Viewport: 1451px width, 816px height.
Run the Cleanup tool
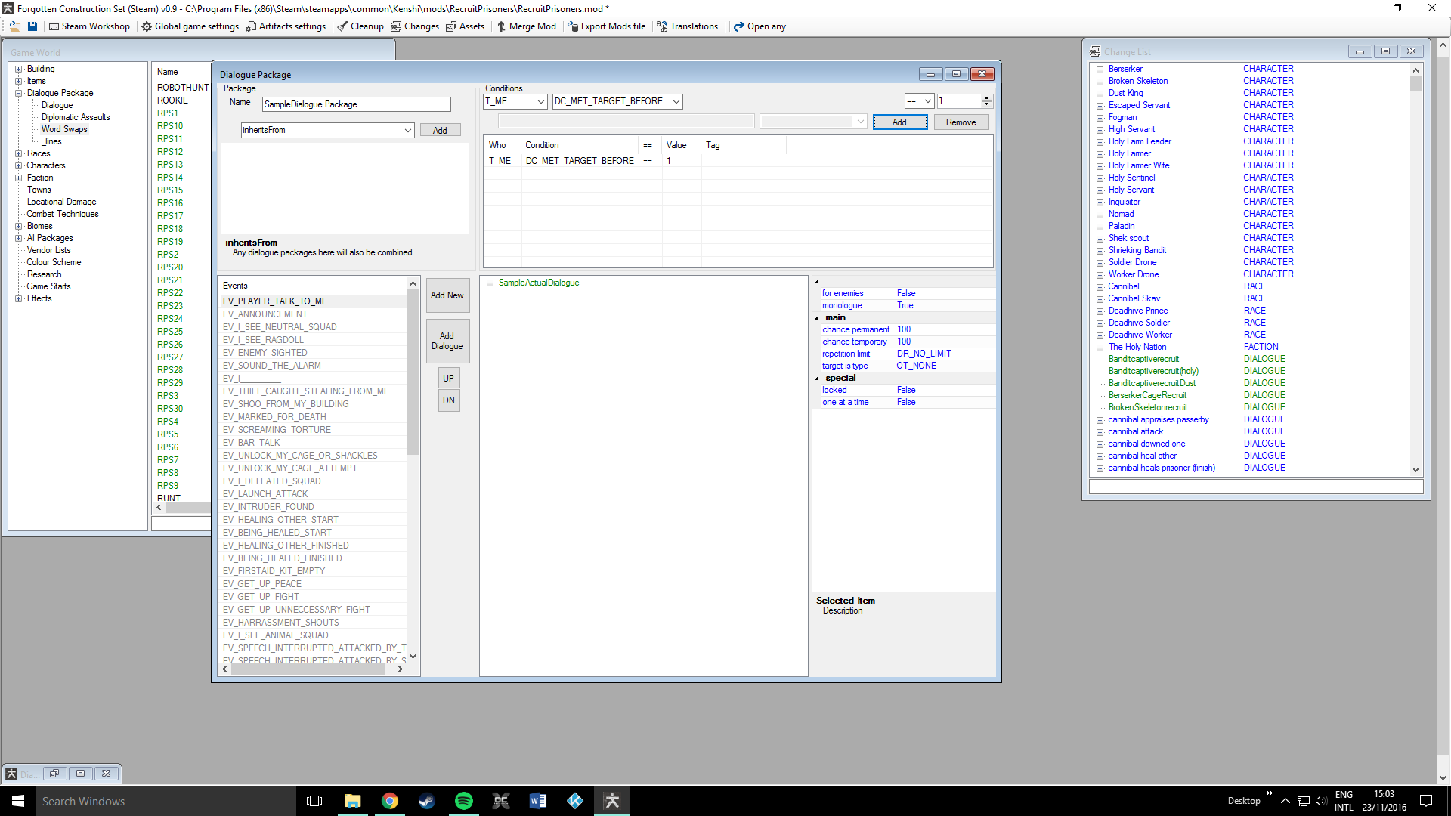(x=360, y=26)
